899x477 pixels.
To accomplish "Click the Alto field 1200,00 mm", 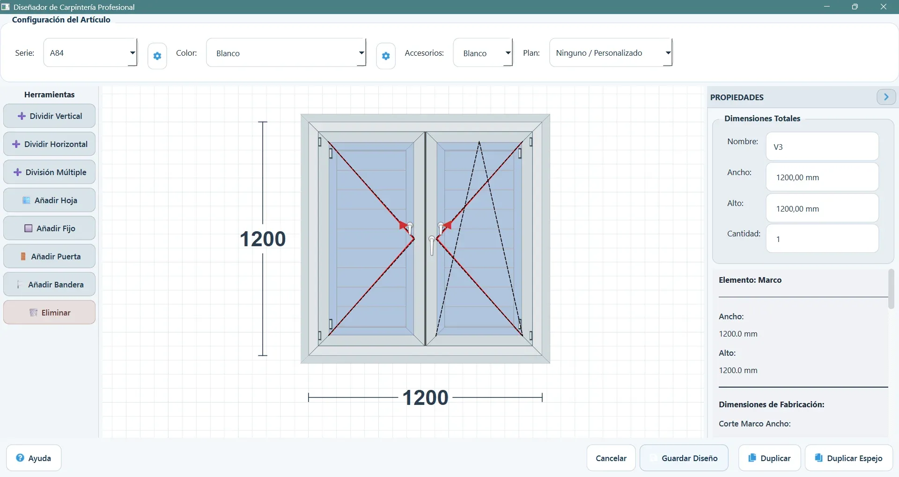I will [x=822, y=208].
